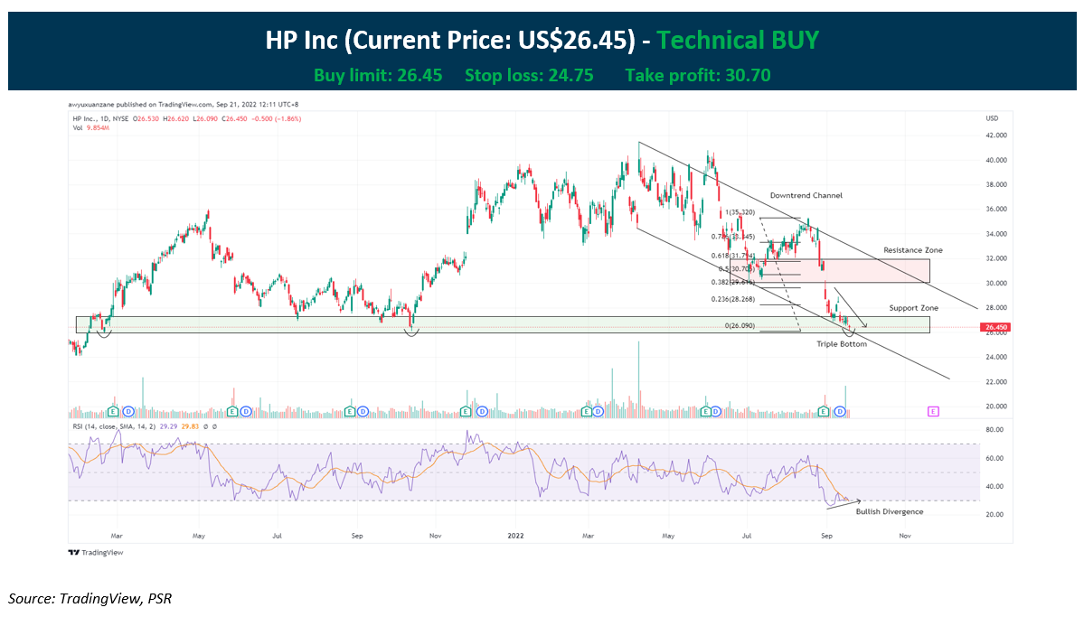Click the published on TradingView.com attribution line

pyautogui.click(x=184, y=105)
